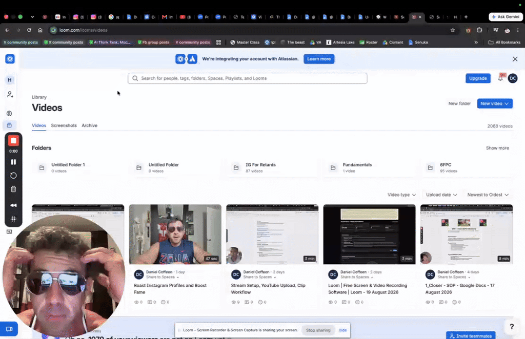
Task: Switch to the Videos tab
Action: pyautogui.click(x=39, y=125)
